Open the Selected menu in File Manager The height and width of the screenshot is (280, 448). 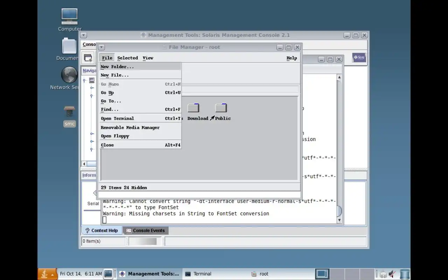click(127, 58)
